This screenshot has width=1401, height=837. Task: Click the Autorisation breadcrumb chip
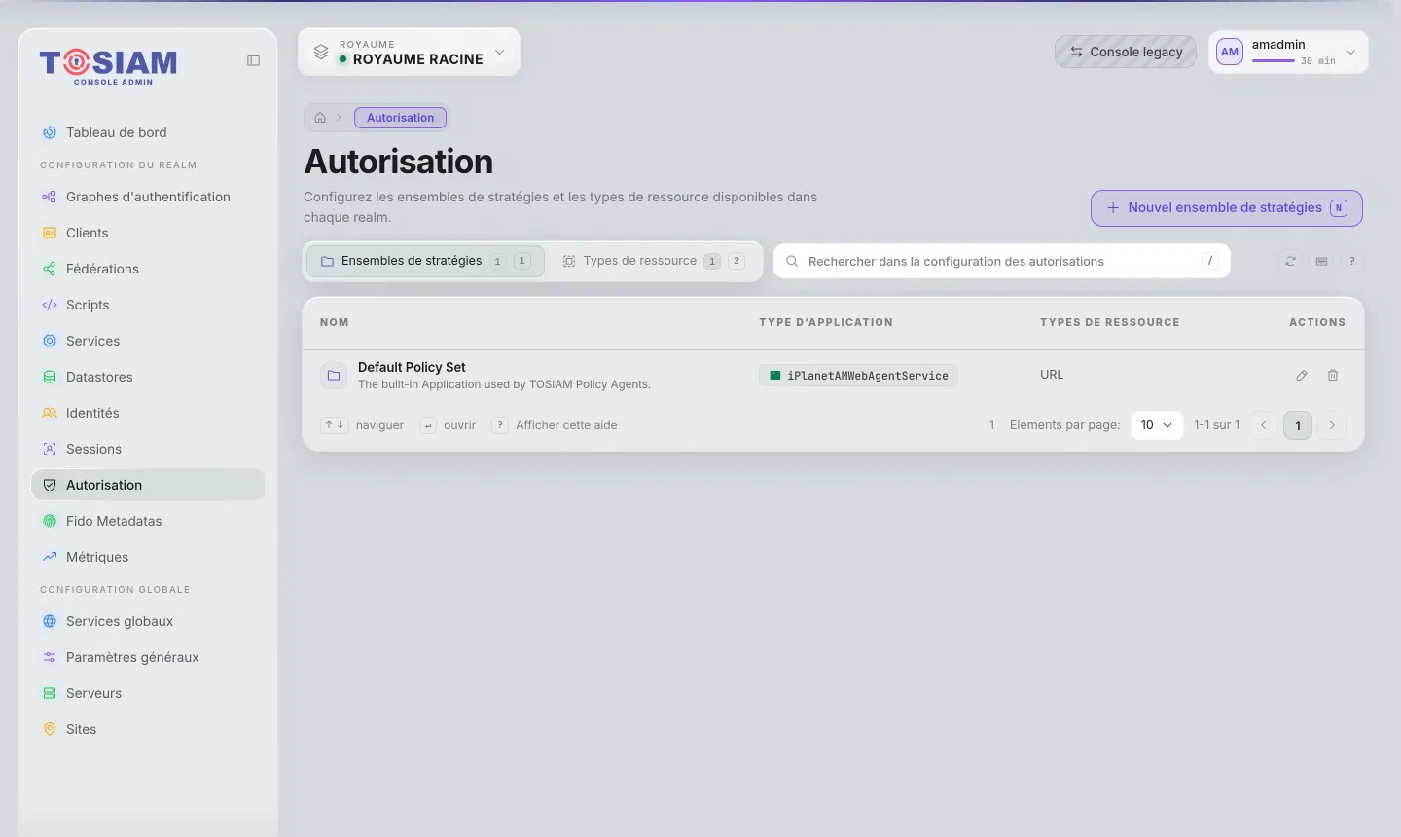click(x=401, y=118)
